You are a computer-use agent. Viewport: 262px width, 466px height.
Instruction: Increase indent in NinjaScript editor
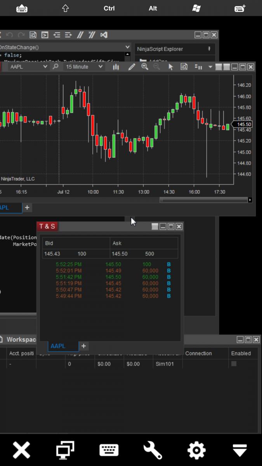[x=68, y=35]
